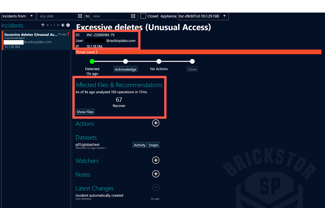The width and height of the screenshot is (325, 208).
Task: Jump to last page of incidents
Action: click(x=58, y=26)
